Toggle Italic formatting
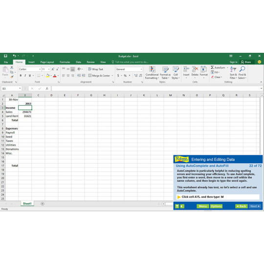The image size is (264, 264). point(25,76)
